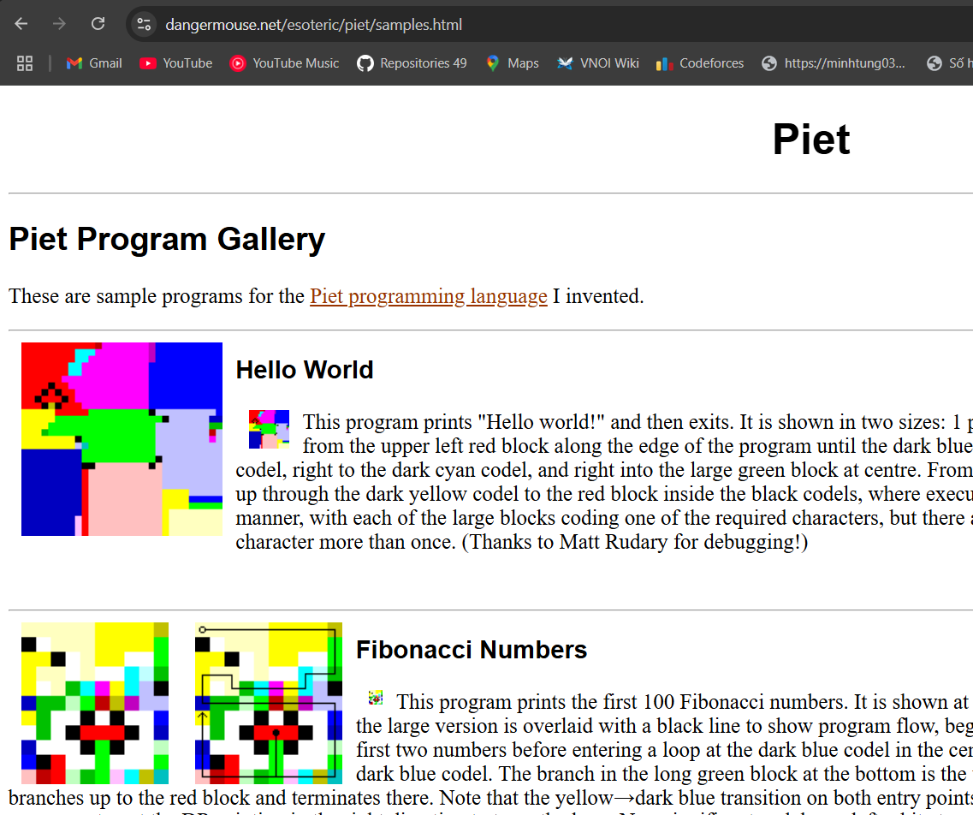Open the Codeforces bookmark
Viewport: 973px width, 815px height.
click(700, 63)
